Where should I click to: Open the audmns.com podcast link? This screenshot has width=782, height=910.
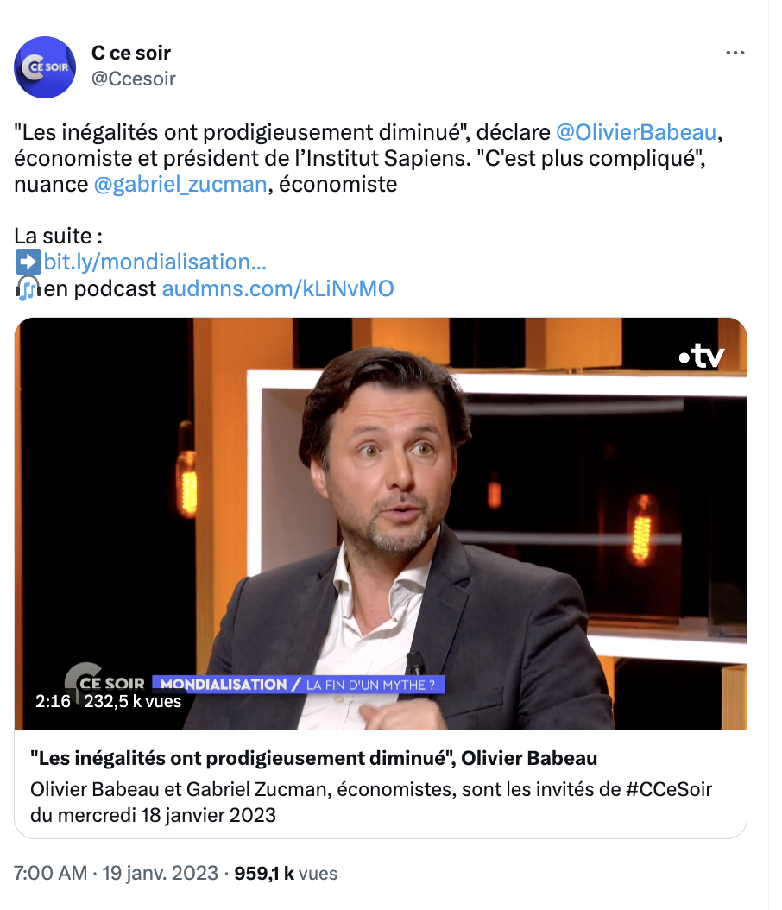[x=278, y=288]
